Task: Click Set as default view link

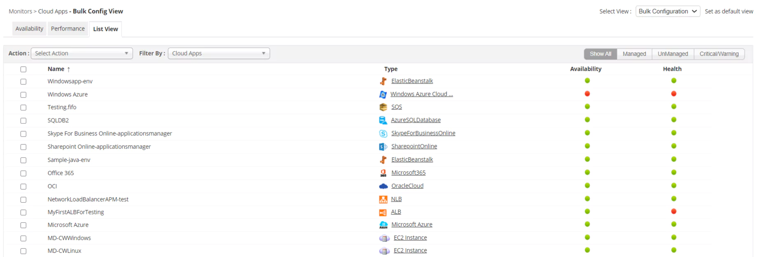Action: [729, 12]
